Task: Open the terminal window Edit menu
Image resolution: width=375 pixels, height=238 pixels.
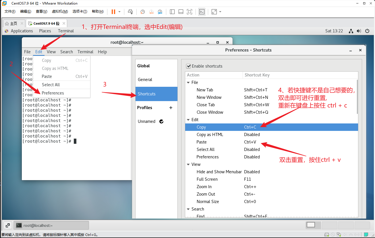Action: (39, 52)
